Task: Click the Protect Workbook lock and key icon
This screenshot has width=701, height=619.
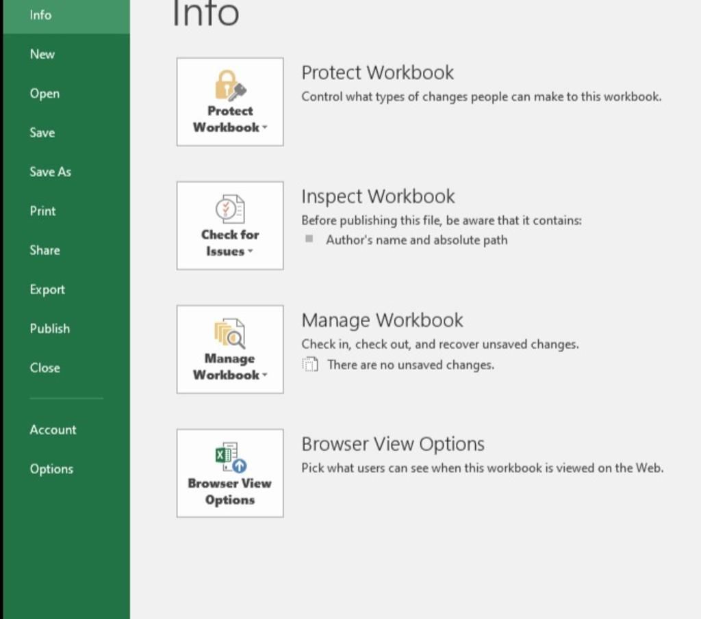Action: tap(230, 85)
